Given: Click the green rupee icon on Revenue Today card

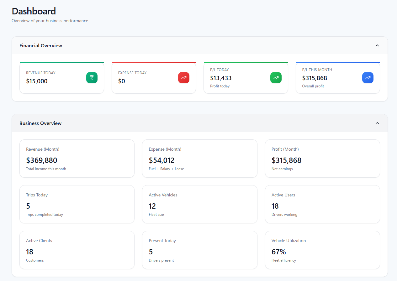Looking at the screenshot, I should [92, 77].
